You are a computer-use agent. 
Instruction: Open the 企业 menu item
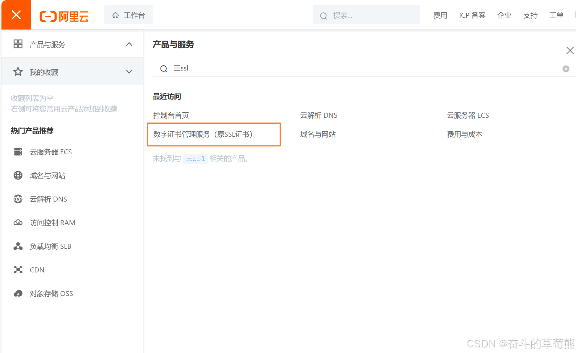(504, 15)
